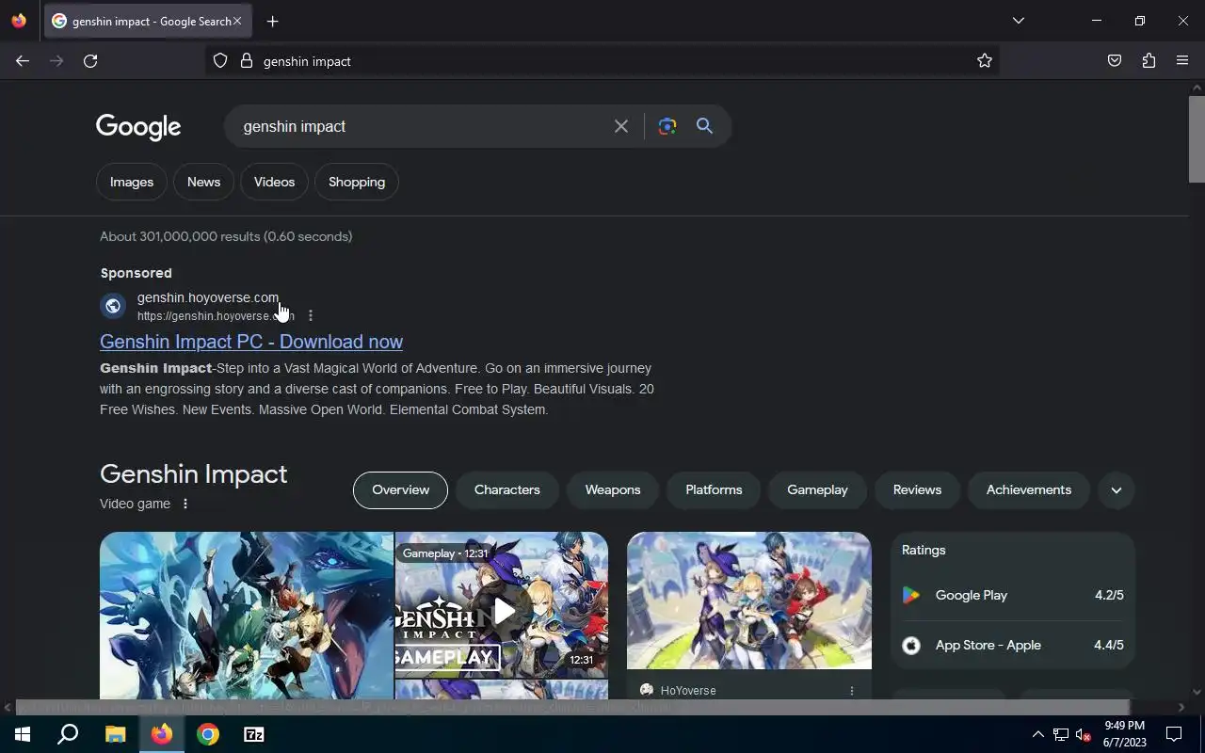Select the Characters chip
The height and width of the screenshot is (753, 1205).
click(x=507, y=489)
